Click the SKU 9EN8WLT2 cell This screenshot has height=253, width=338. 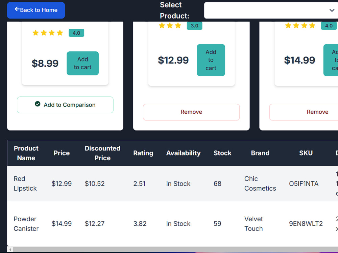[x=306, y=224]
